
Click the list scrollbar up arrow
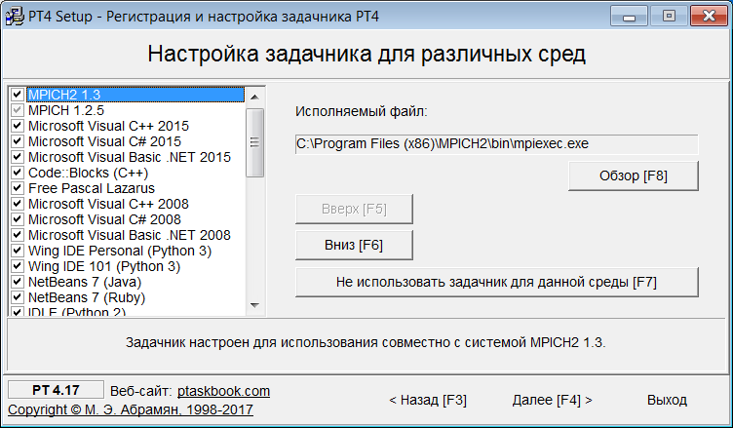point(254,97)
